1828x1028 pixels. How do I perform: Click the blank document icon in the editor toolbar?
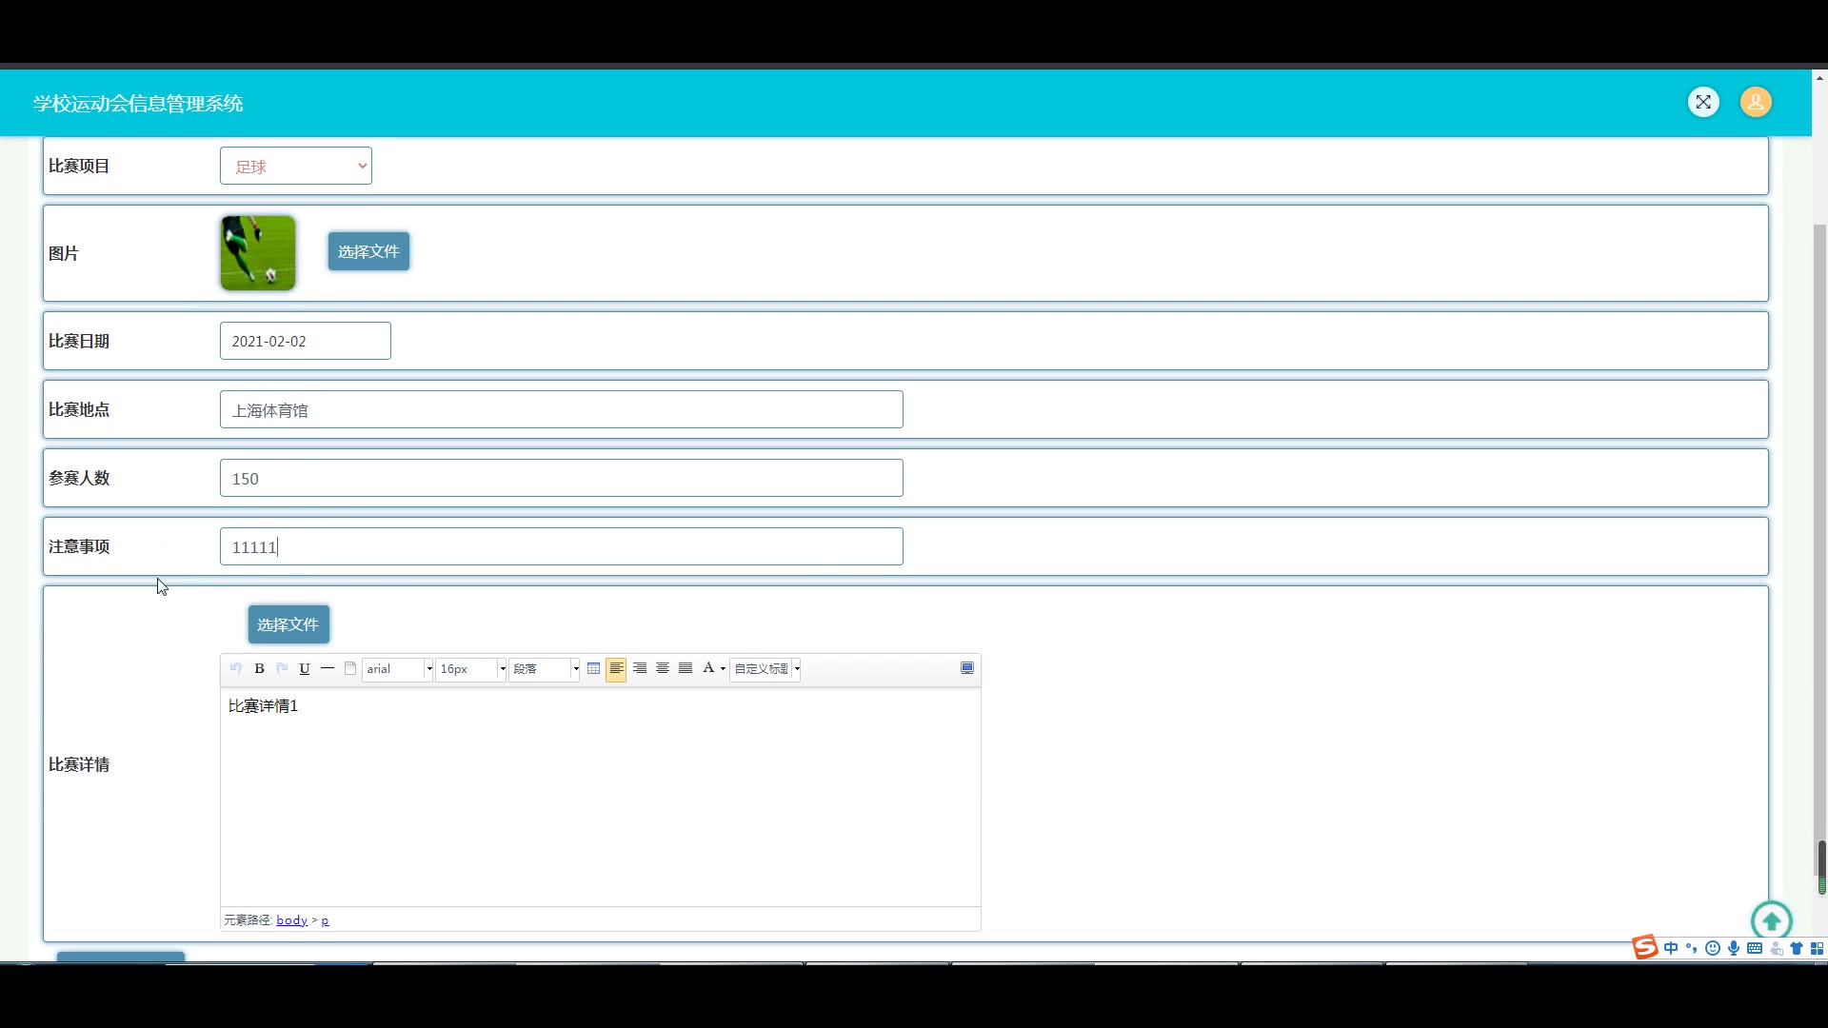tap(350, 668)
